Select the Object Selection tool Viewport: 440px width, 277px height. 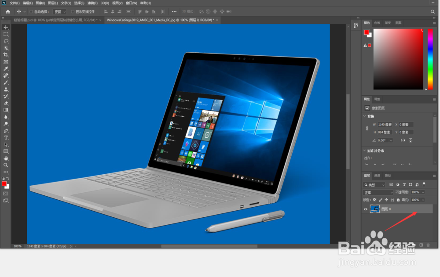6,48
